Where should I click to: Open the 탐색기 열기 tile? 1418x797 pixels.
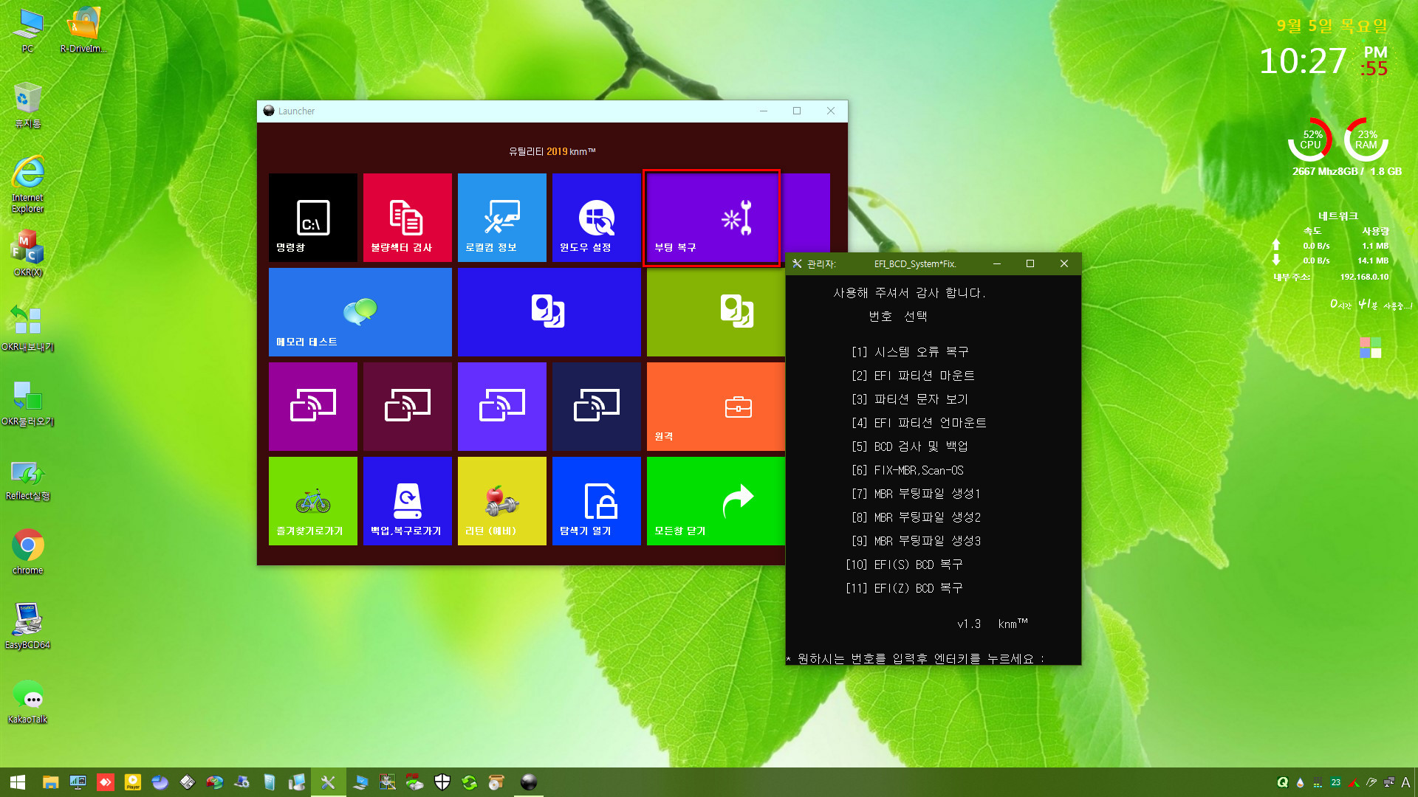pos(596,501)
